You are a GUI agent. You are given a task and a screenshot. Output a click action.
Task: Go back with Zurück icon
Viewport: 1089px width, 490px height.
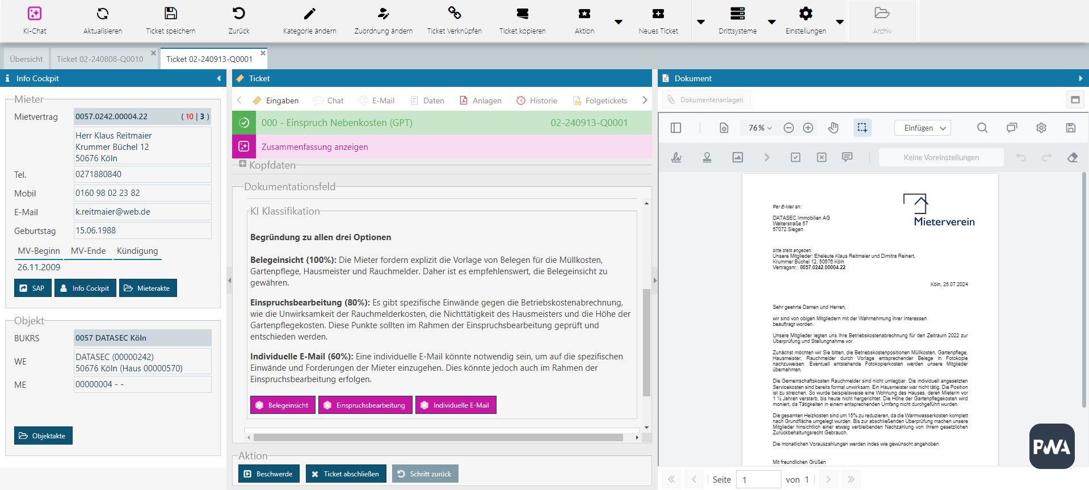(x=239, y=14)
